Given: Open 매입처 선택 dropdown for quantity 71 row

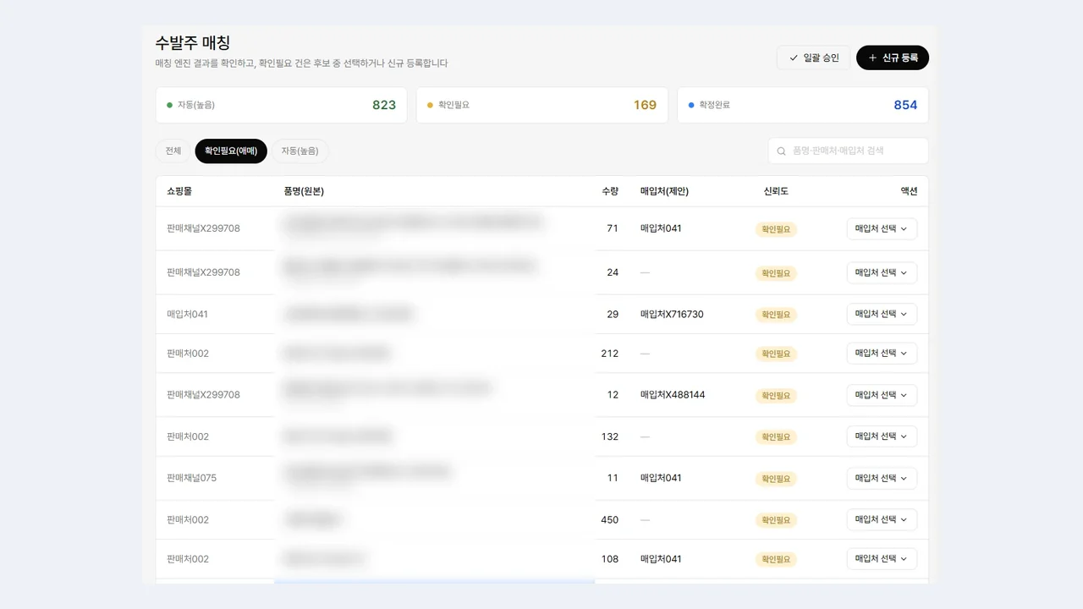Looking at the screenshot, I should tap(882, 228).
